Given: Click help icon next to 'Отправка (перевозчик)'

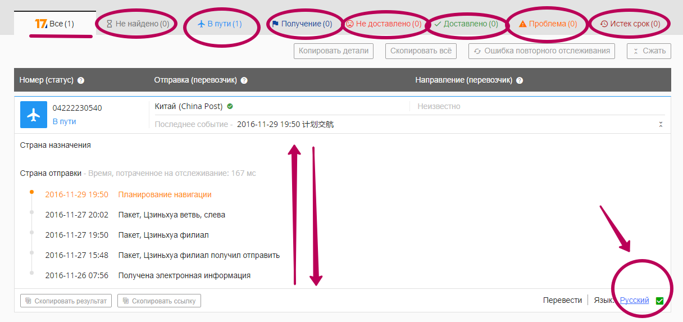Looking at the screenshot, I should 244,80.
